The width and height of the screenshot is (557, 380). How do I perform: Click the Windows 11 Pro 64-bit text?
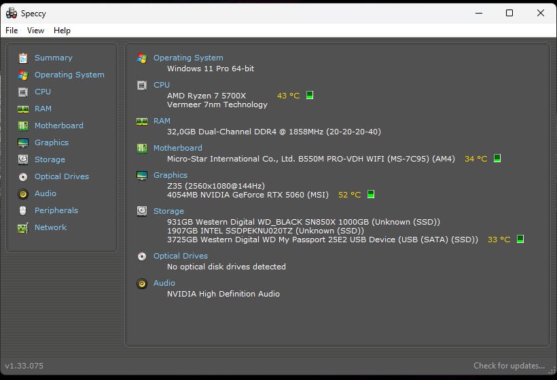pyautogui.click(x=211, y=69)
